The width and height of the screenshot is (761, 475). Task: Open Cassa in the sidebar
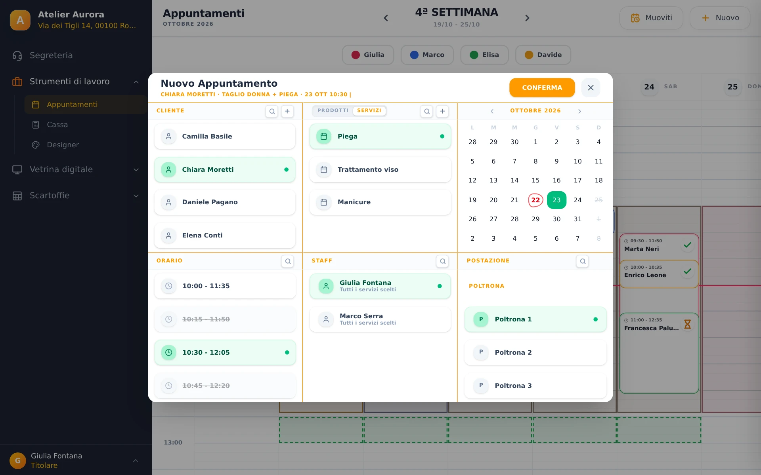pyautogui.click(x=85, y=125)
